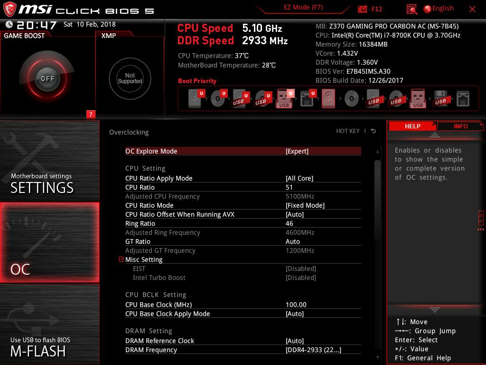Click the Boot Priority heading
486x365 pixels.
197,81
